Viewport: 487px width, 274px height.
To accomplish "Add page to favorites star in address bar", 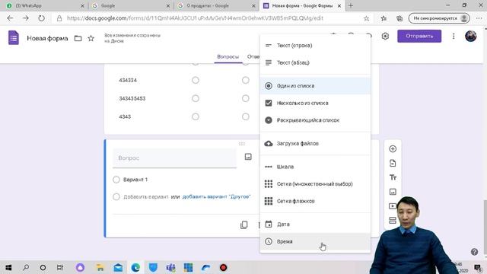I will pyautogui.click(x=366, y=18).
